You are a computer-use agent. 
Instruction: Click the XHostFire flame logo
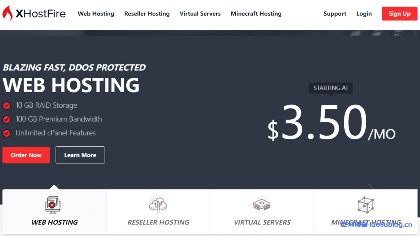(x=8, y=13)
